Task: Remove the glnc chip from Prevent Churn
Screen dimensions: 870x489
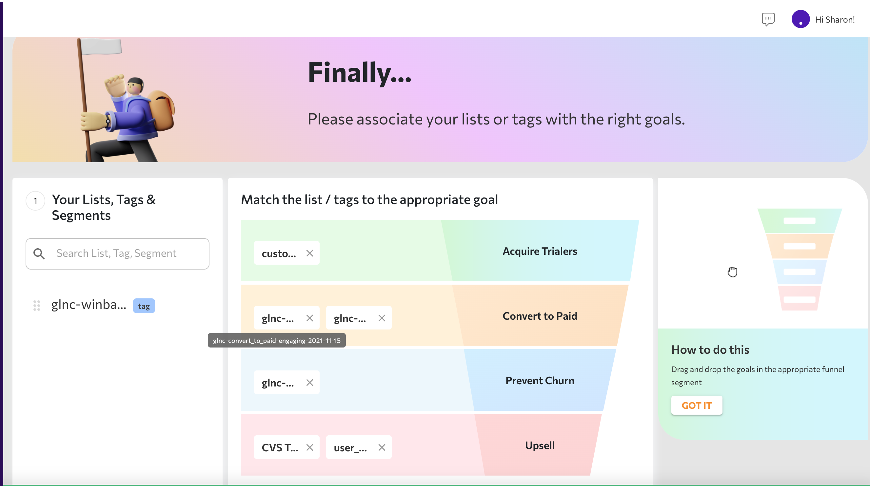Action: click(x=310, y=382)
